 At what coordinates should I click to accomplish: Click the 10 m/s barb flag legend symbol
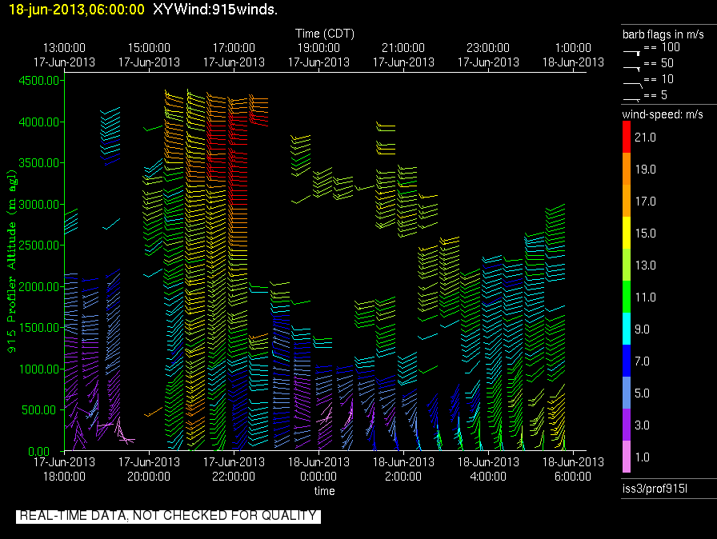click(x=633, y=85)
